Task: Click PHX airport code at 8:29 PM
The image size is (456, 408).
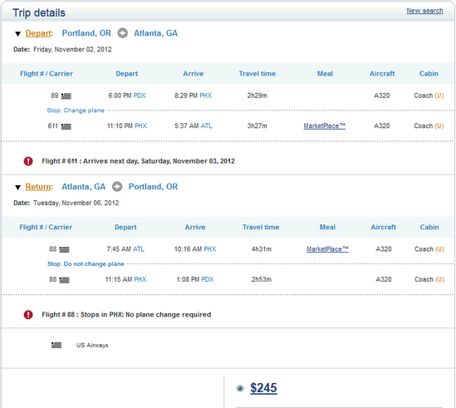Action: tap(206, 96)
